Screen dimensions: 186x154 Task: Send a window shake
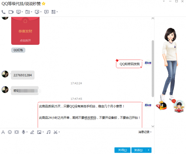tap(17, 132)
